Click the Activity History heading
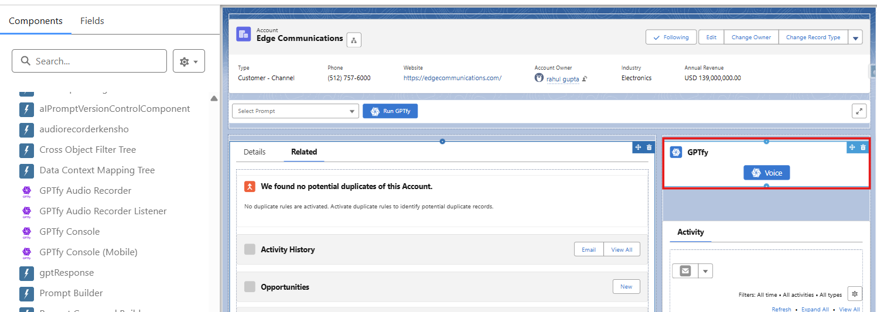Image resolution: width=877 pixels, height=312 pixels. (288, 249)
